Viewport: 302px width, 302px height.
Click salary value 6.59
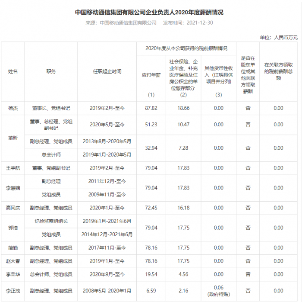click(x=151, y=291)
